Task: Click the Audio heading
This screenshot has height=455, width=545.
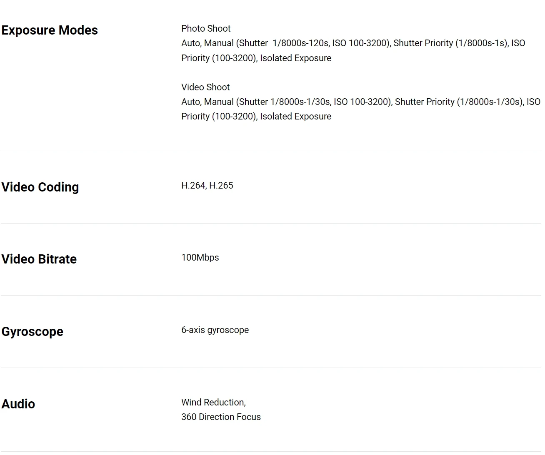Action: 18,404
